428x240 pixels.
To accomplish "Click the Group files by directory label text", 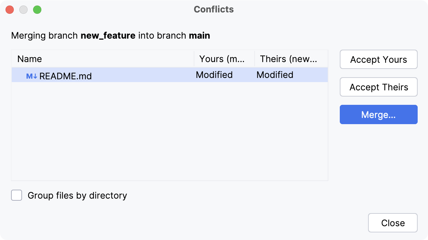I will [77, 196].
